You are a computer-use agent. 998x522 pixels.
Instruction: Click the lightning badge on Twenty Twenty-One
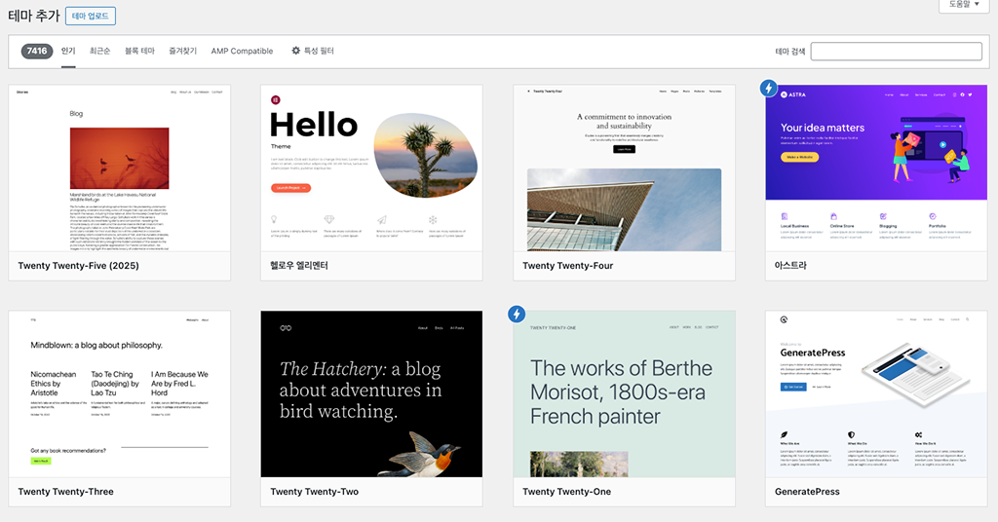point(517,314)
